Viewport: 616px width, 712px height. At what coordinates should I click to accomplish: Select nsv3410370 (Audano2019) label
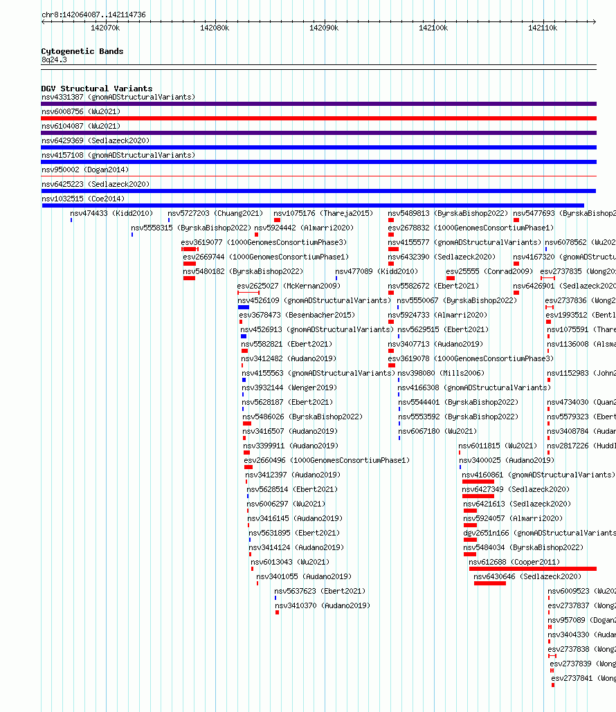tap(323, 605)
